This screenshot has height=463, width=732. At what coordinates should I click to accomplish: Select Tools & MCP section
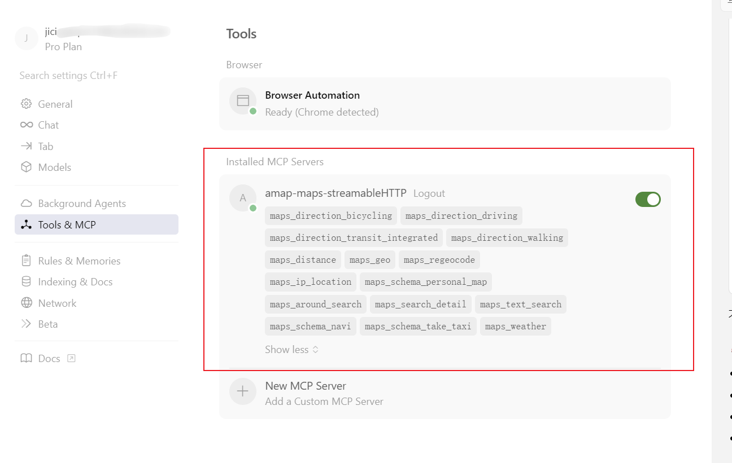point(97,224)
